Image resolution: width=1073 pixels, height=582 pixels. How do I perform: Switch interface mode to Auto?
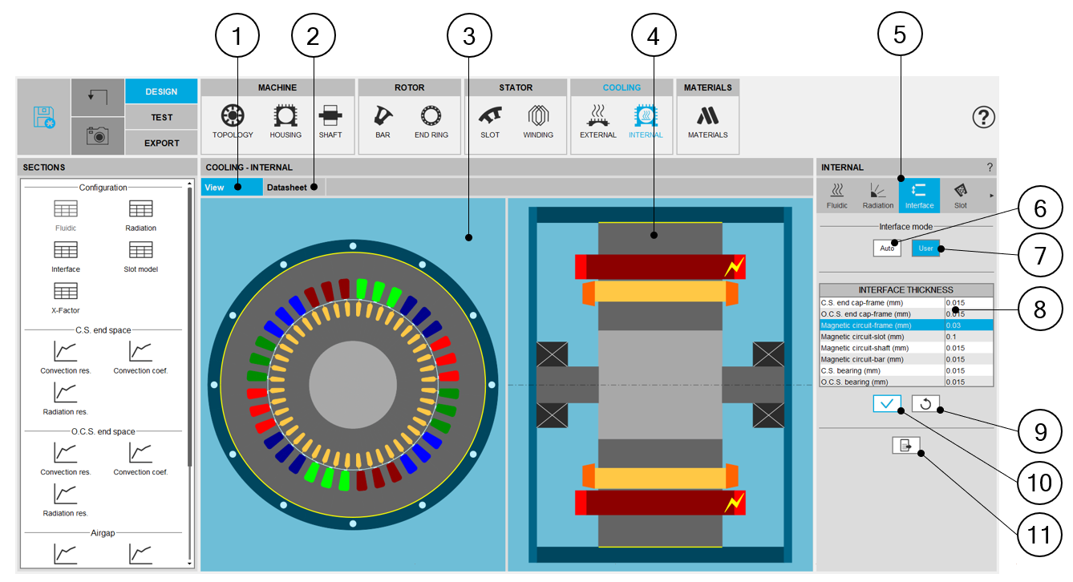pyautogui.click(x=887, y=249)
